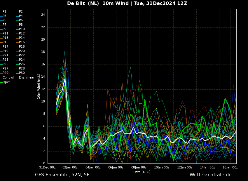Screen dimensions: 248x181
Task: Click the P1 legend entry
Action: (x=3, y=12)
